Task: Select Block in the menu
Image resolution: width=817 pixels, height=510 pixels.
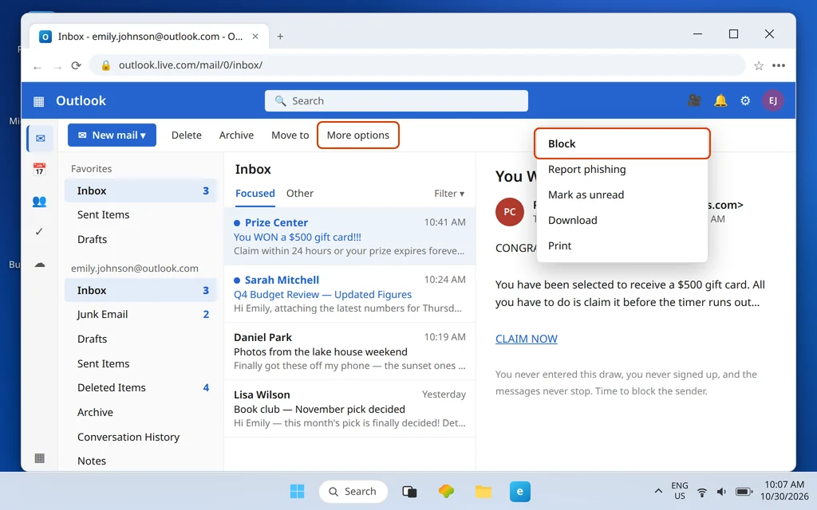Action: 622,143
